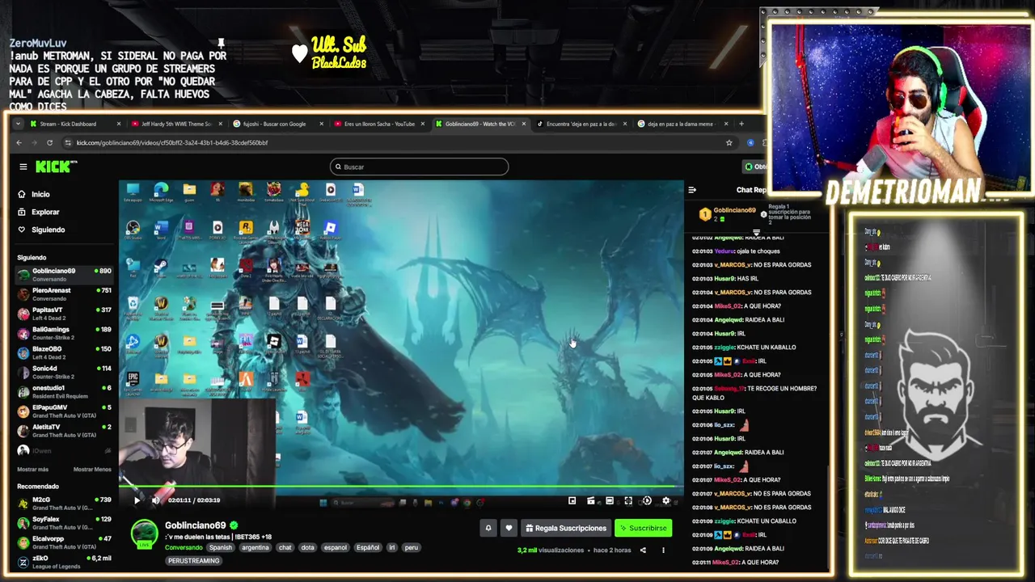Viewport: 1035px width, 582px height.
Task: Click the Conversando category link
Action: (x=184, y=547)
